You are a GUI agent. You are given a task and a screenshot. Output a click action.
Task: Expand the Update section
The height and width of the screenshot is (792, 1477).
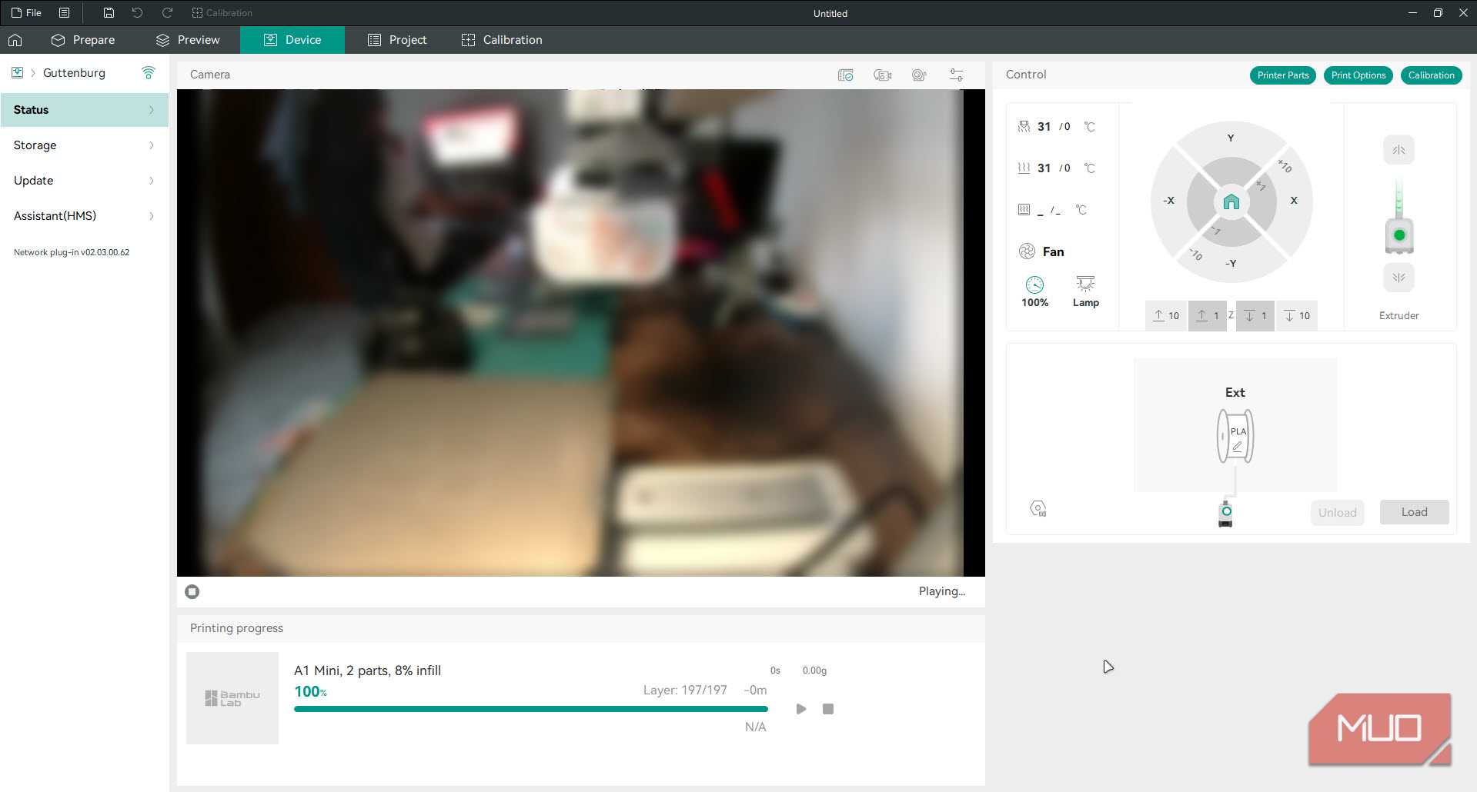click(x=85, y=181)
